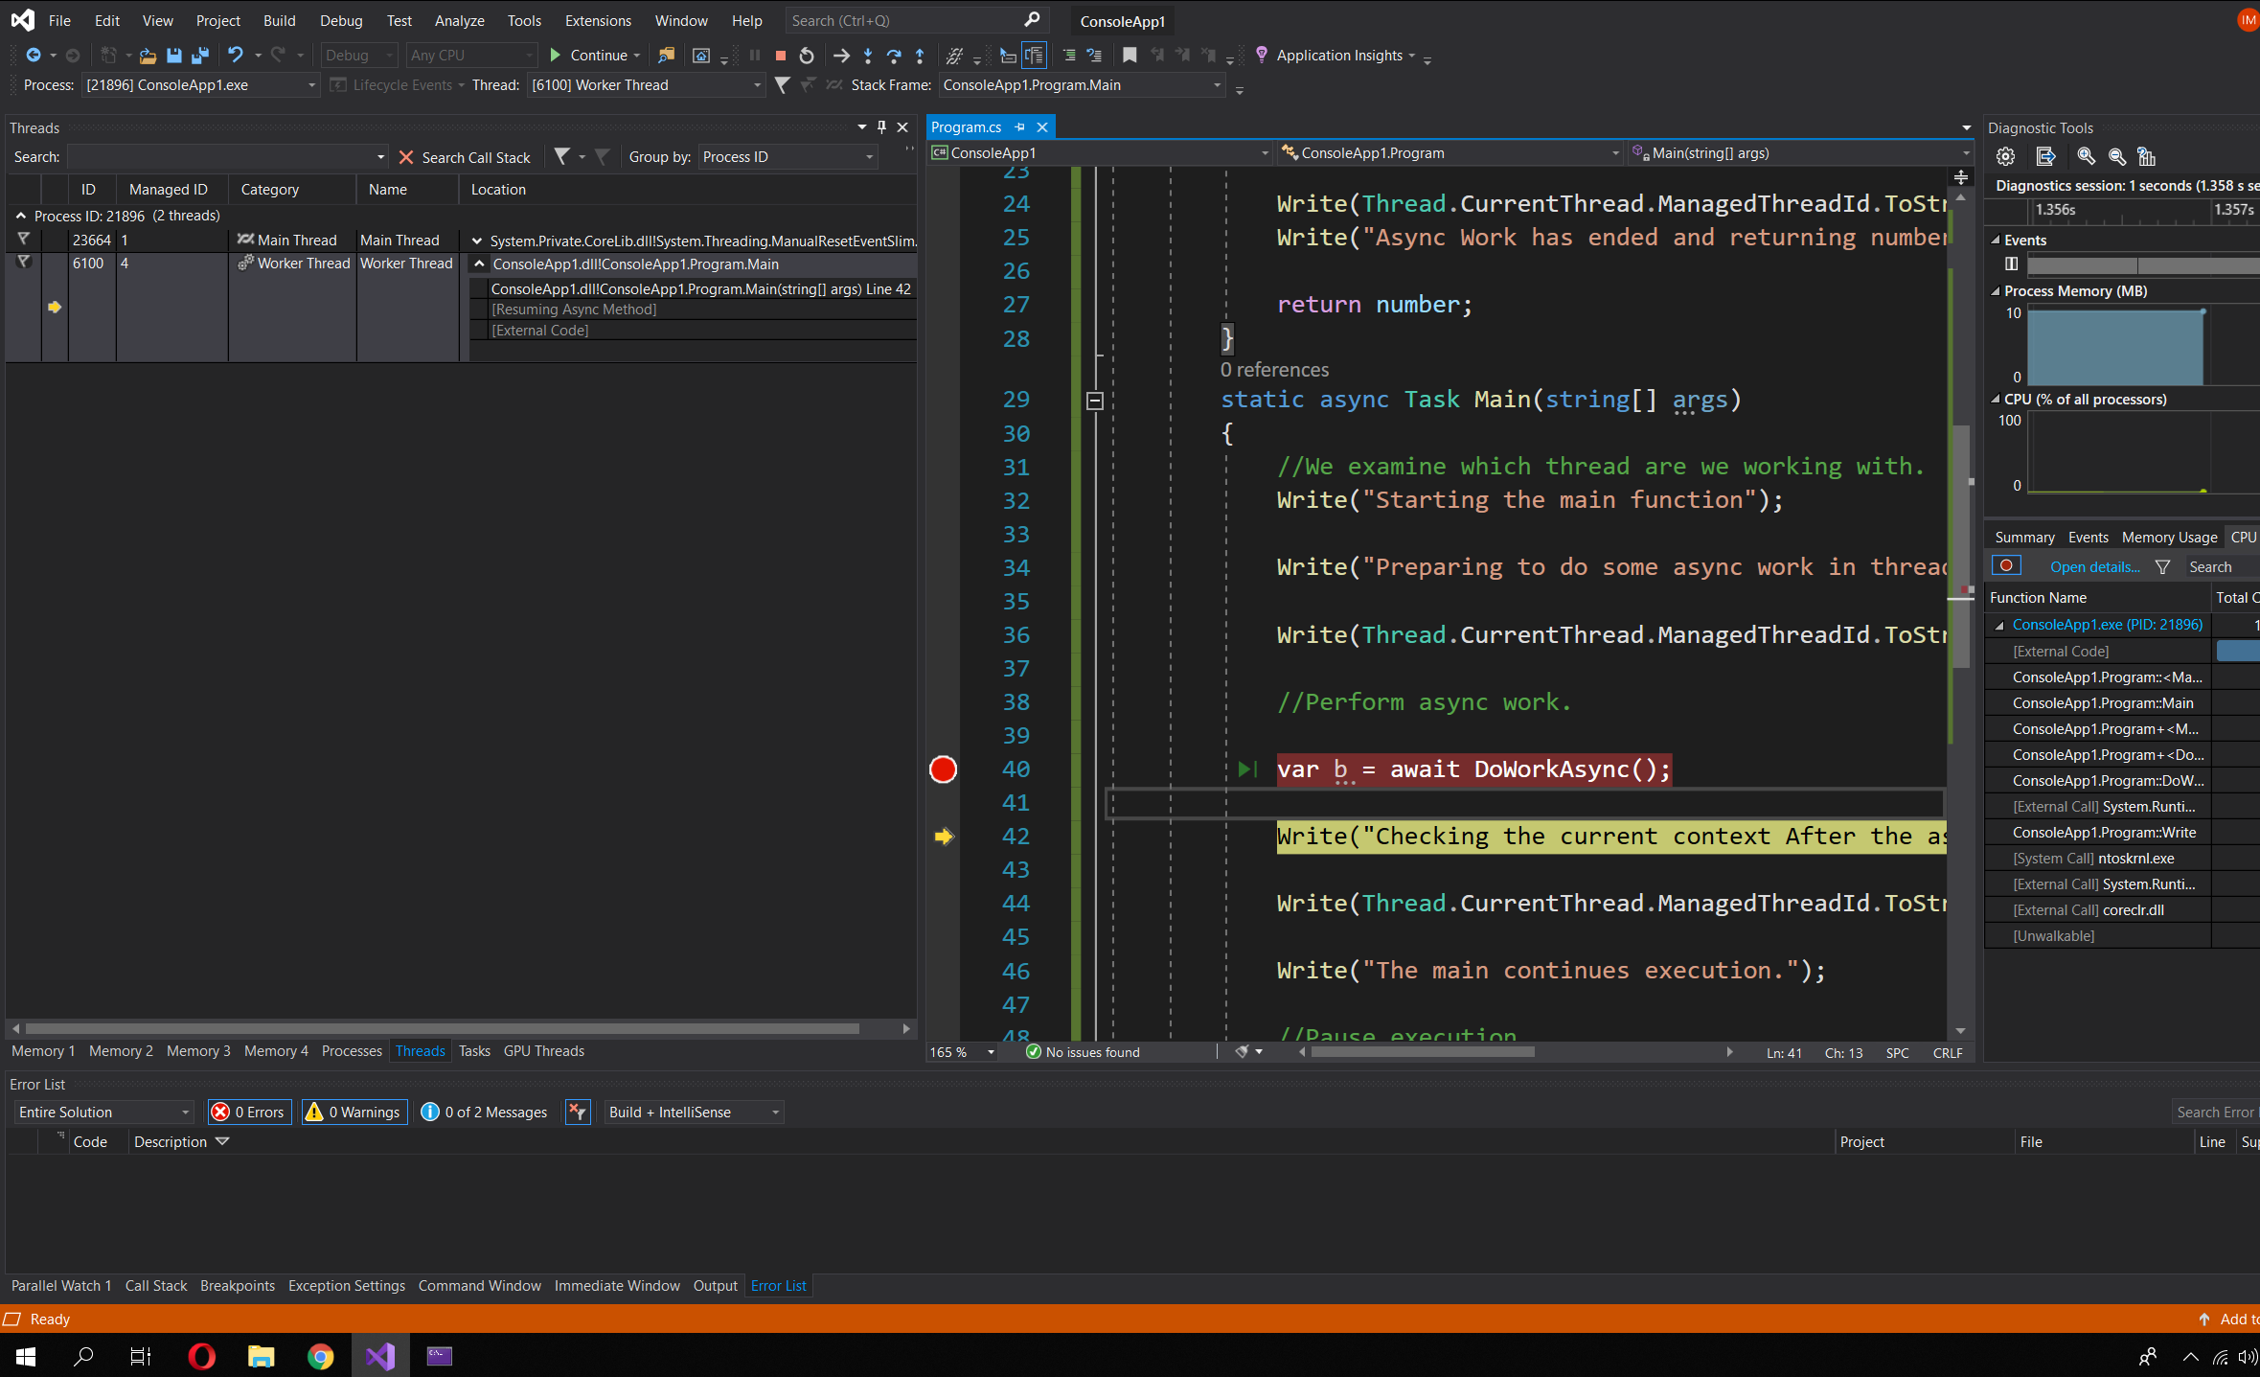Toggle flag on Main Thread row
Image resolution: width=2260 pixels, height=1377 pixels.
coord(24,240)
